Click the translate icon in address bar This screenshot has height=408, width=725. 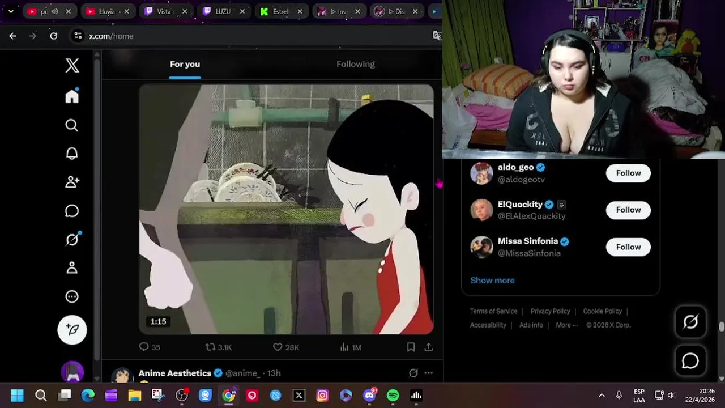437,36
